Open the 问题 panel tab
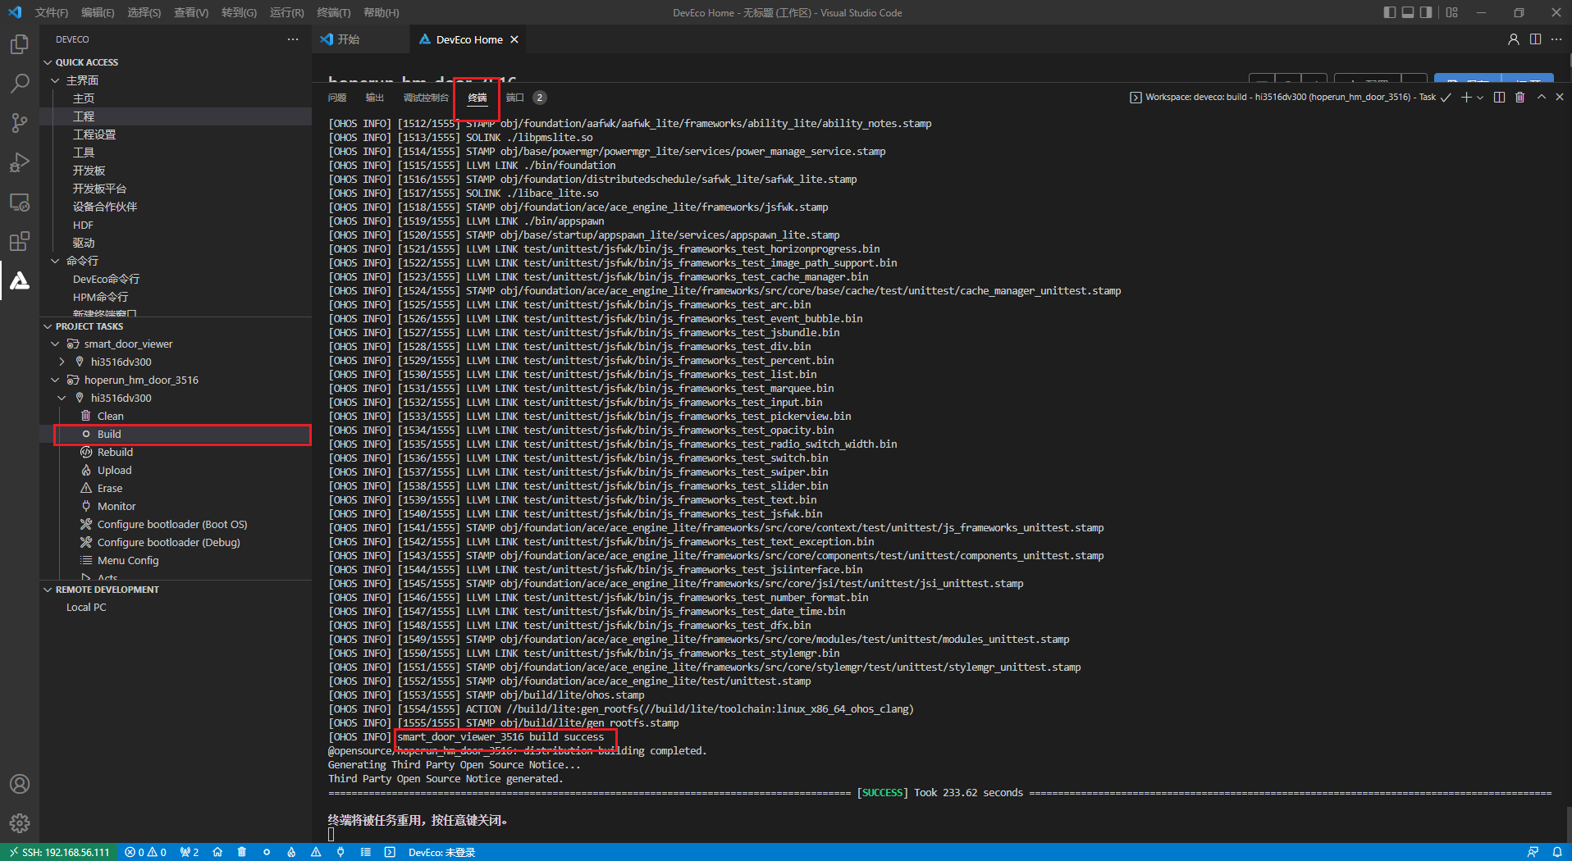Screen dimensions: 1572x861 337,98
